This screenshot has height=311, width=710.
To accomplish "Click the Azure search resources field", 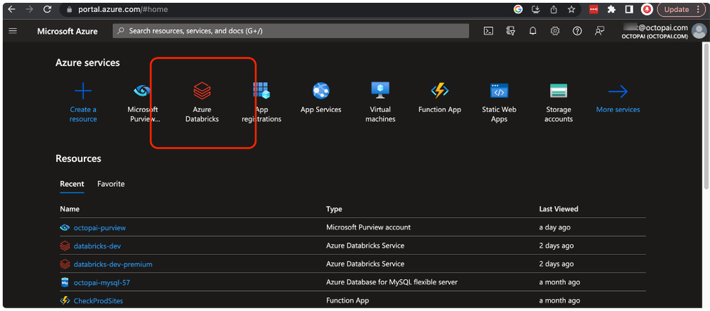I will [291, 31].
